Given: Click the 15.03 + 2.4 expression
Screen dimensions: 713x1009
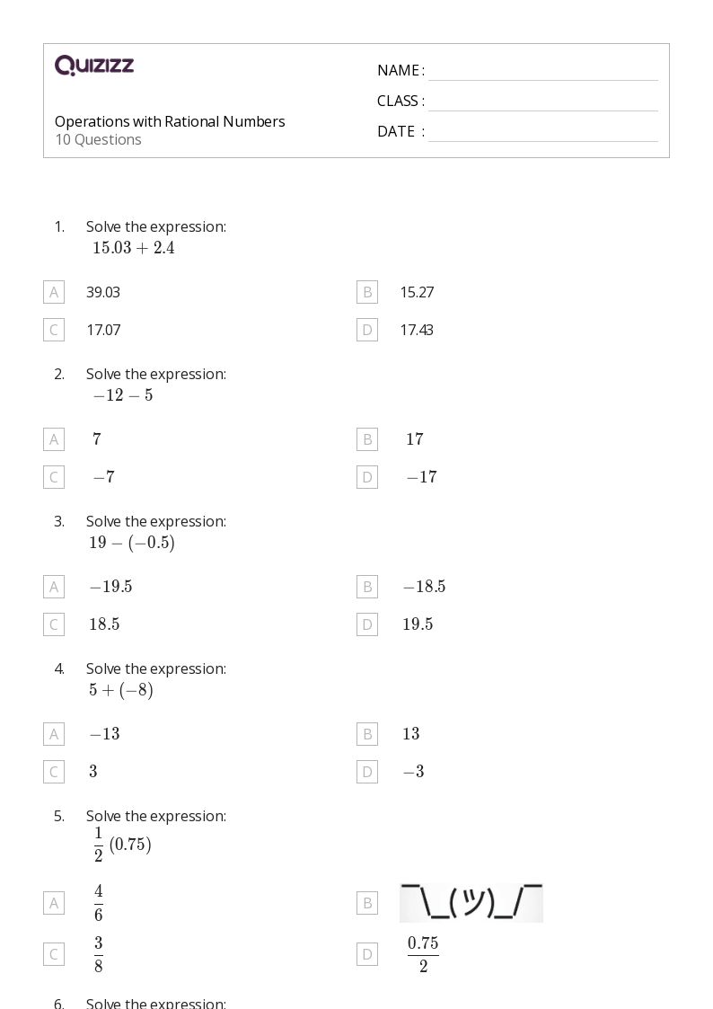Looking at the screenshot, I should click(134, 248).
